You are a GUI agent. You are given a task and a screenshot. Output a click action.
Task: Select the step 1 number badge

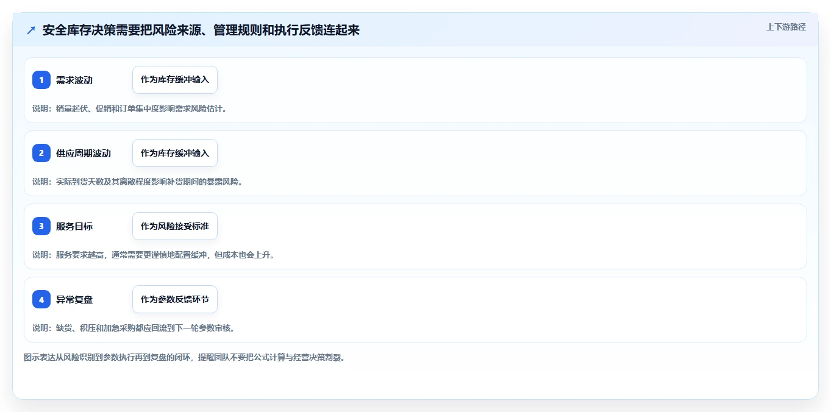click(x=41, y=80)
